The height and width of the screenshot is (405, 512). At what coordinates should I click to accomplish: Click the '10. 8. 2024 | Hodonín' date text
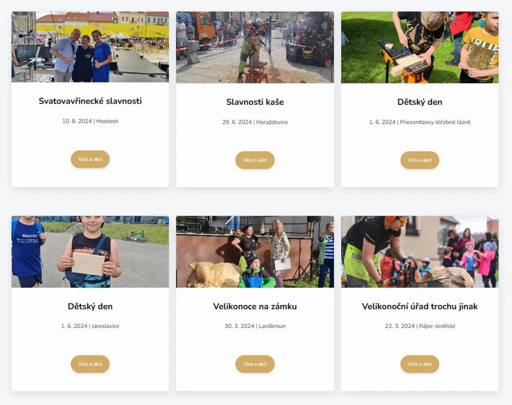90,121
